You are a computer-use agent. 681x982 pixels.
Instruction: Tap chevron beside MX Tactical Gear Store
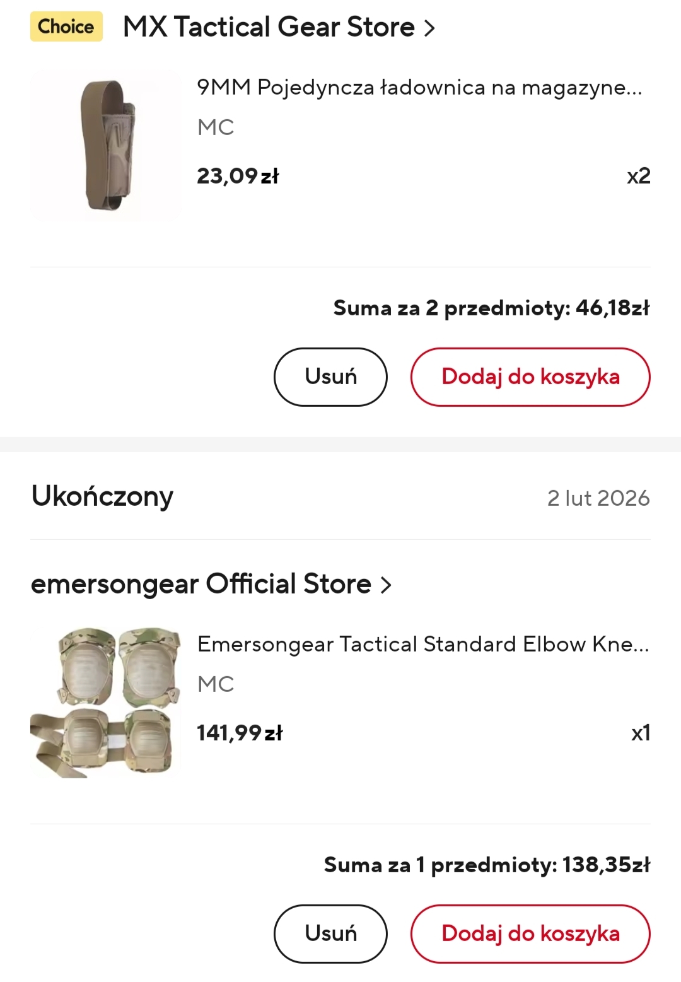coord(429,28)
